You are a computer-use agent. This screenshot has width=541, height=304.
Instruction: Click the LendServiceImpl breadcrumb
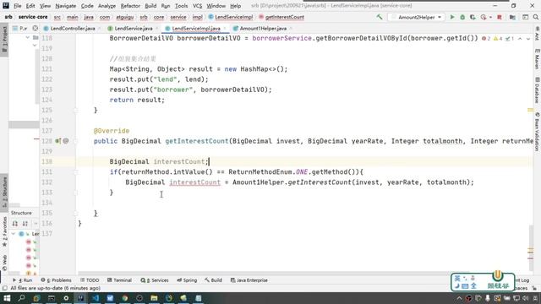231,17
